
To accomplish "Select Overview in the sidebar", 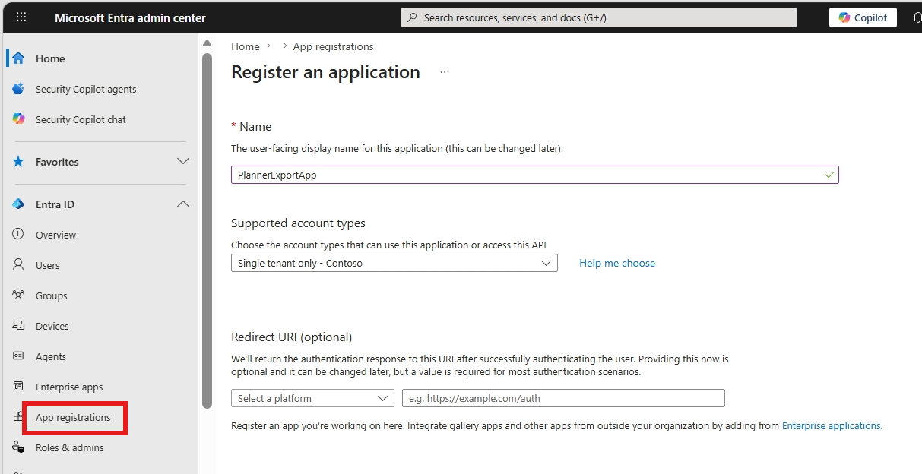I will pos(55,235).
